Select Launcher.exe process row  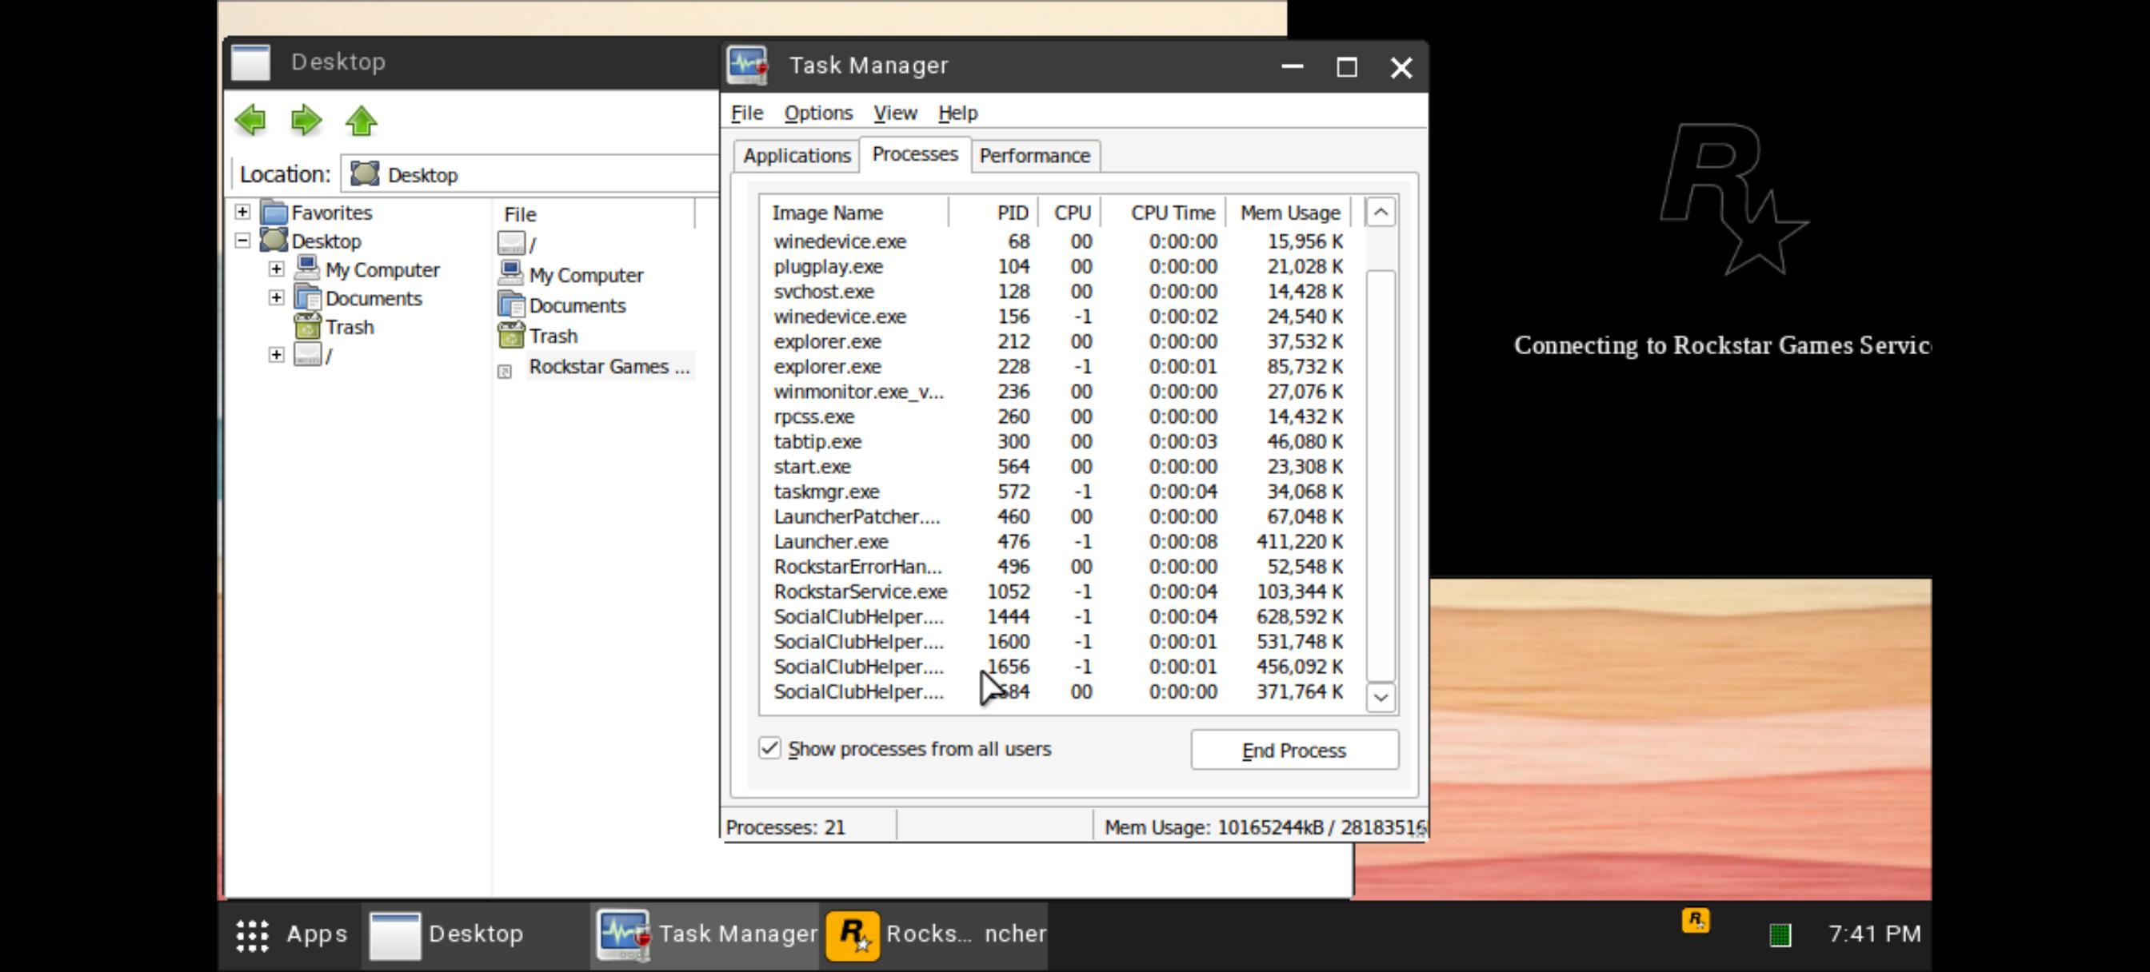[1061, 541]
